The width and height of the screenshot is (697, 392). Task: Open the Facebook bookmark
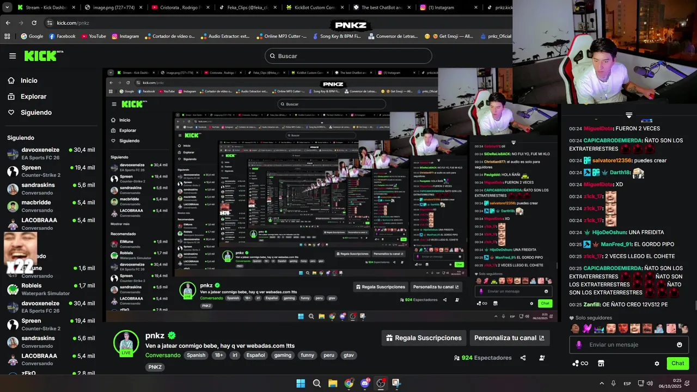click(62, 36)
